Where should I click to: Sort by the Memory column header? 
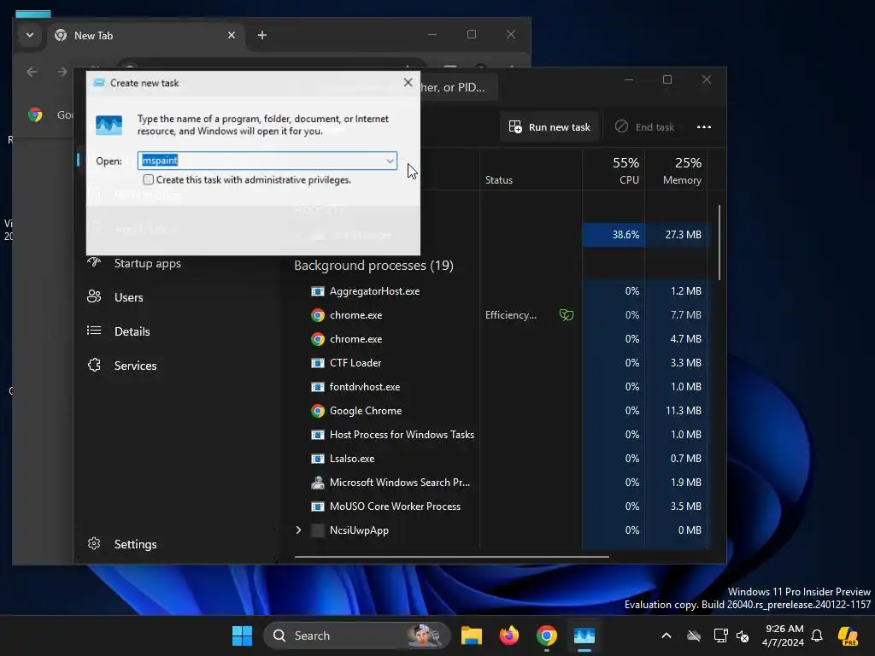[x=677, y=170]
